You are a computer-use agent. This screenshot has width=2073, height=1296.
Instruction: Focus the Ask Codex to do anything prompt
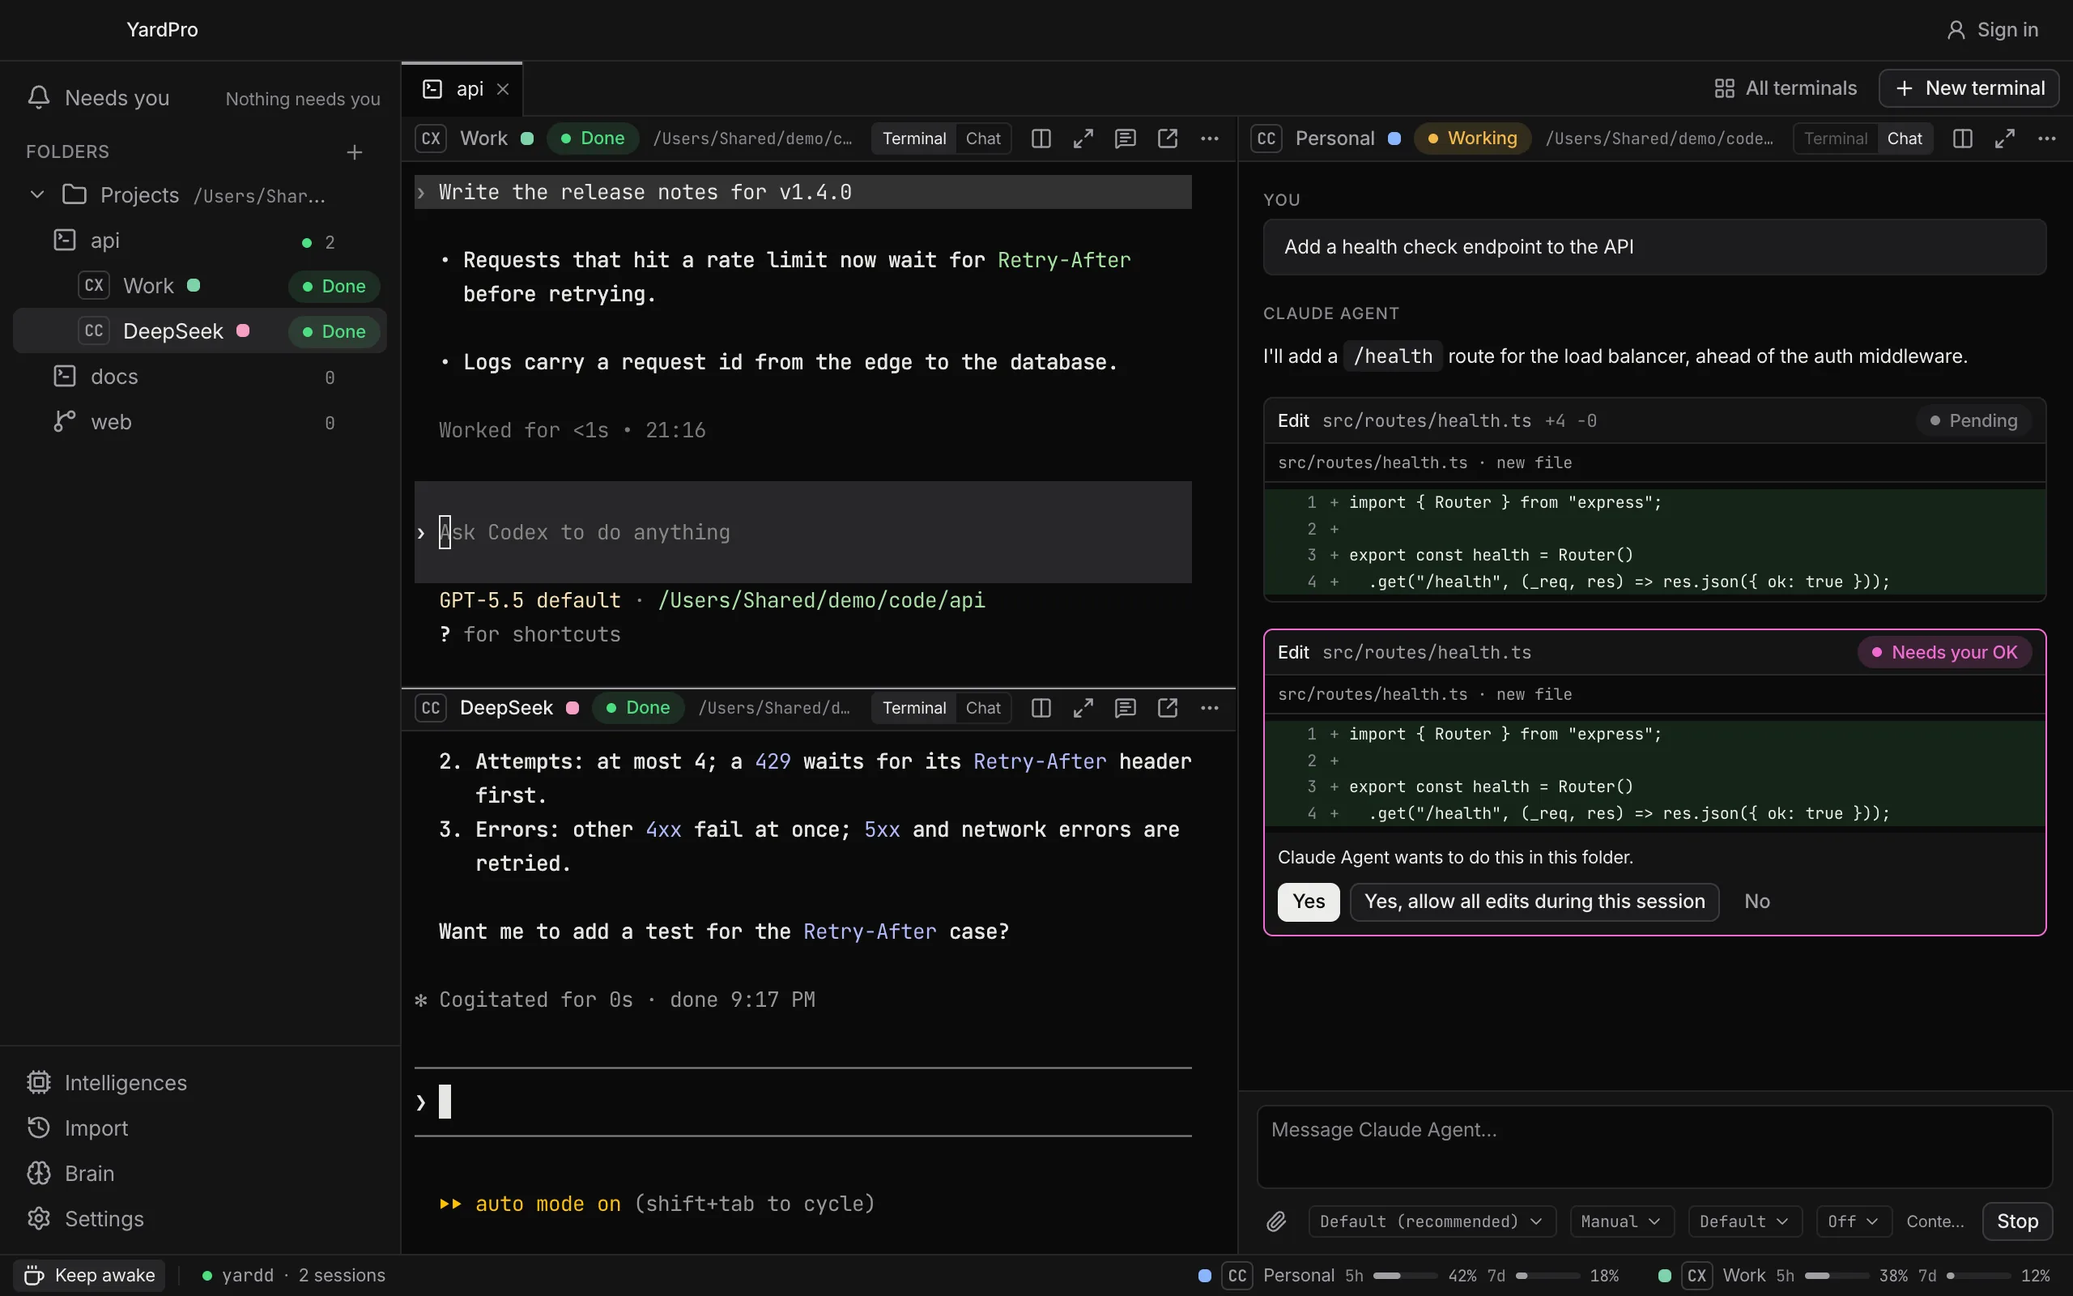[802, 532]
